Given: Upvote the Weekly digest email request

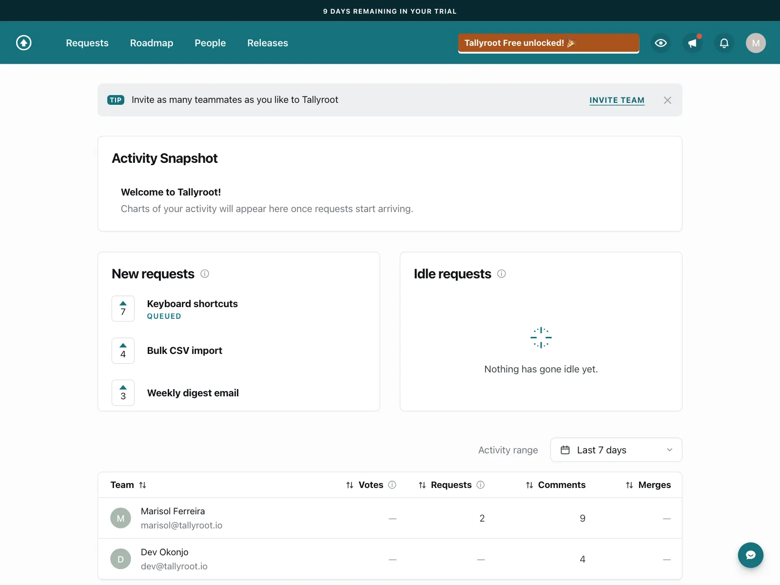Looking at the screenshot, I should pos(123,392).
